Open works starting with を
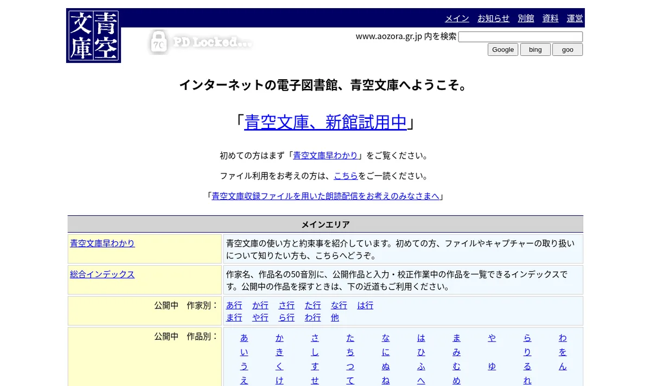Image resolution: width=651 pixels, height=386 pixels. [x=563, y=352]
